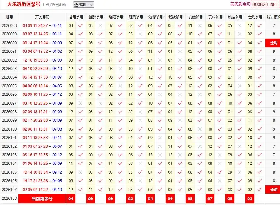Click the red checkmark for 亡屿杀号 in row 2026107
This screenshot has height=205, width=280.
pyautogui.click(x=259, y=190)
